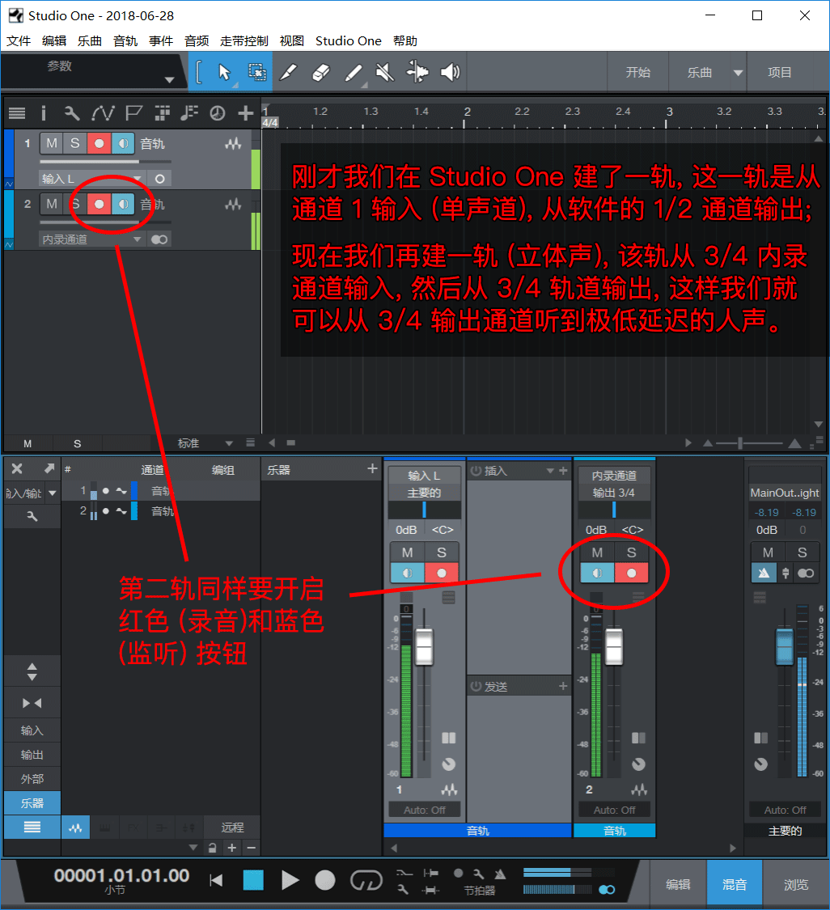Solo track 1 in arrangement

point(75,143)
